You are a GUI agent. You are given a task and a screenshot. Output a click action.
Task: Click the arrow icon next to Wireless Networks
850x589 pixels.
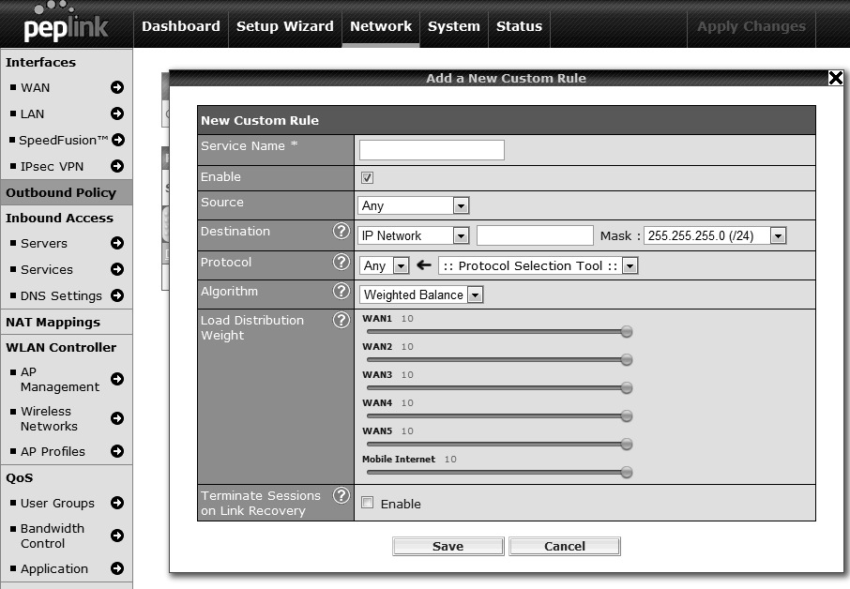point(117,418)
